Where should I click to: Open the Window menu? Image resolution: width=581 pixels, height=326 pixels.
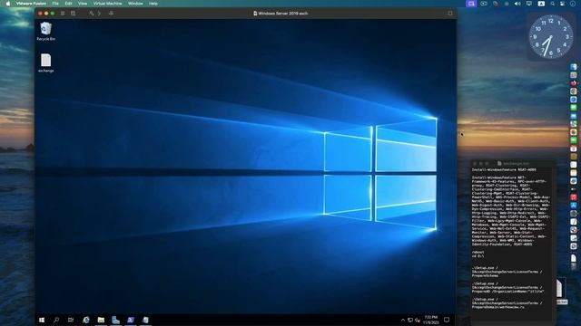(135, 4)
